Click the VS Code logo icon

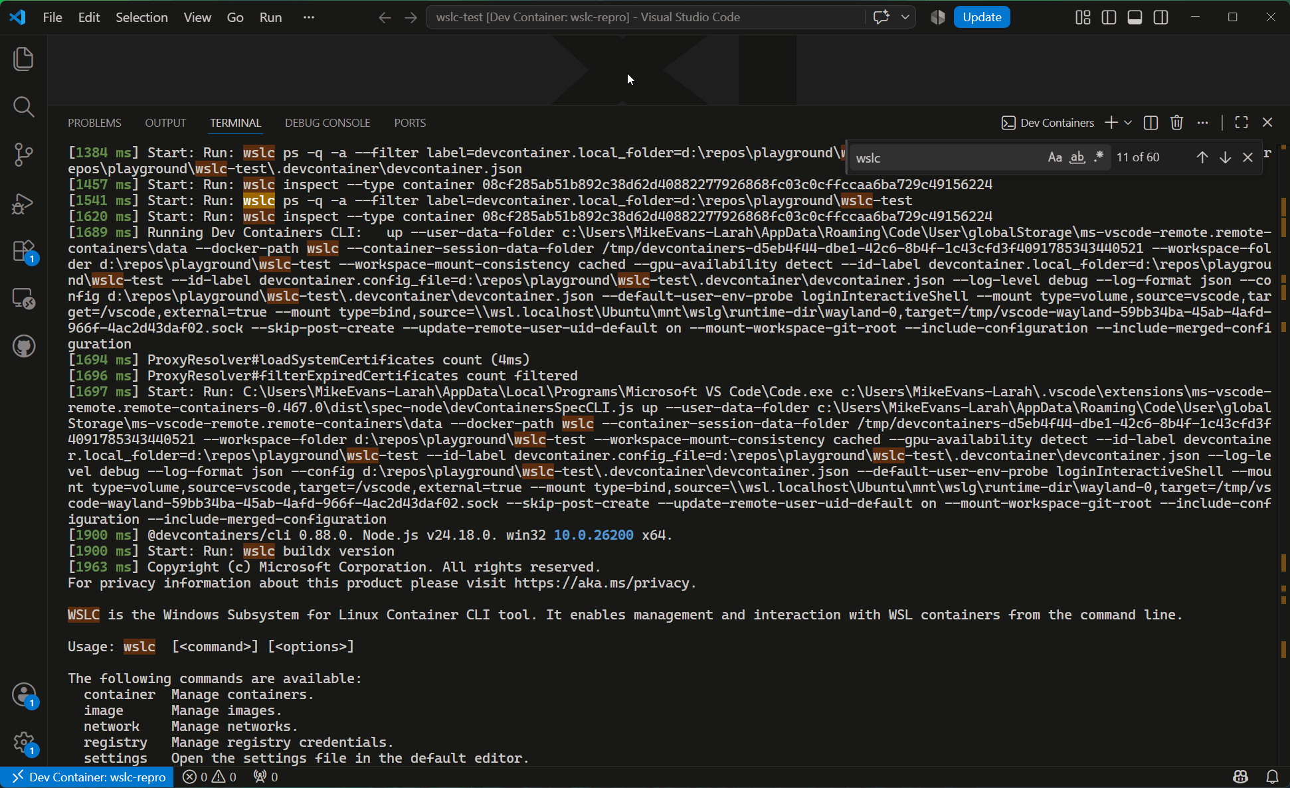18,17
